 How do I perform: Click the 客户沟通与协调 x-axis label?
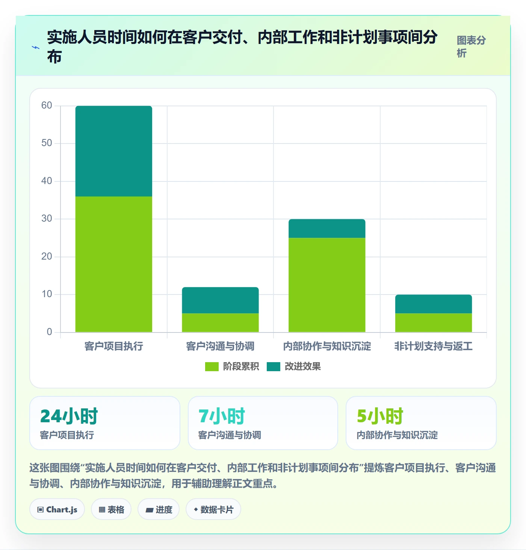point(220,346)
